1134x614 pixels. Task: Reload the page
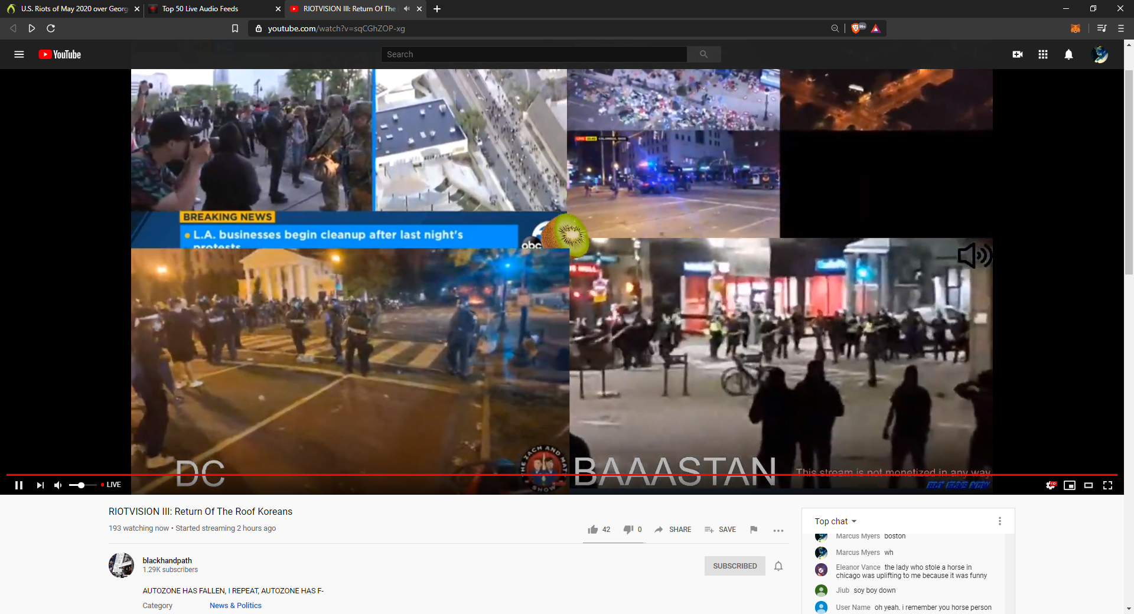(51, 28)
